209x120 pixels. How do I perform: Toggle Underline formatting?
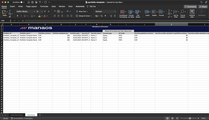click(x=25, y=16)
